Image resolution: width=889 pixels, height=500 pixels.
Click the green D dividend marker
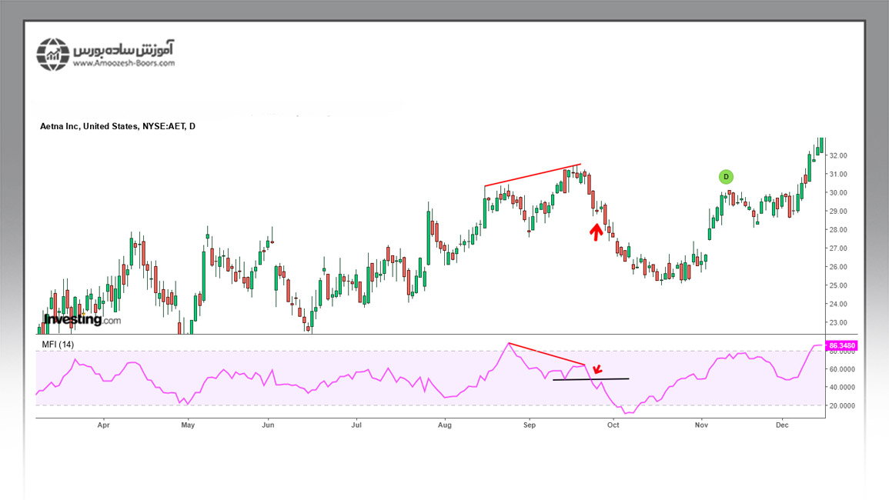pyautogui.click(x=726, y=176)
